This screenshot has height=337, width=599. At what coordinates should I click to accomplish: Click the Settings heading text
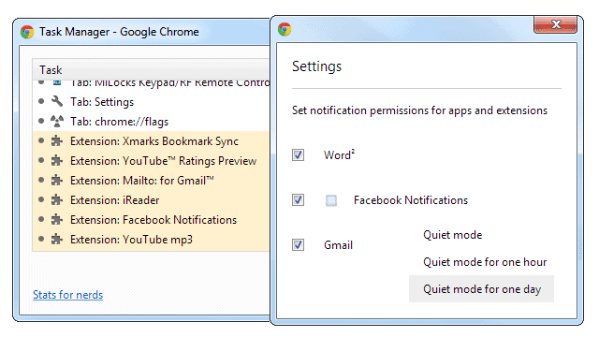click(316, 66)
